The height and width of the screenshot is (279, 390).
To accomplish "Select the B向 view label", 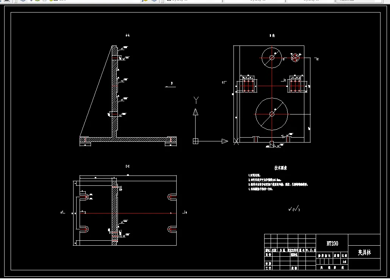I will [272, 36].
